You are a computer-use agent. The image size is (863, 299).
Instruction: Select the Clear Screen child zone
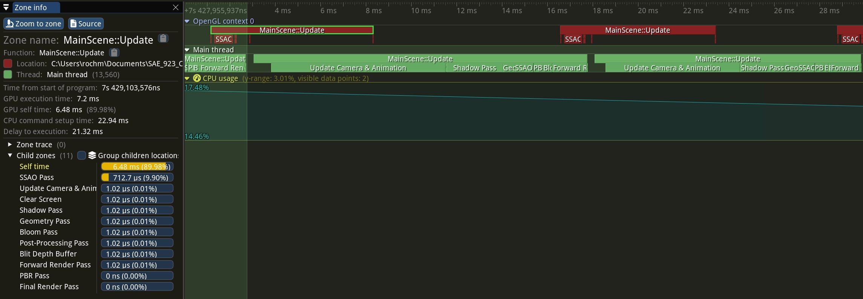40,199
